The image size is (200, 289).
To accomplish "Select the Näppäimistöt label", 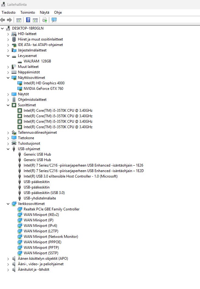I will 29,72.
